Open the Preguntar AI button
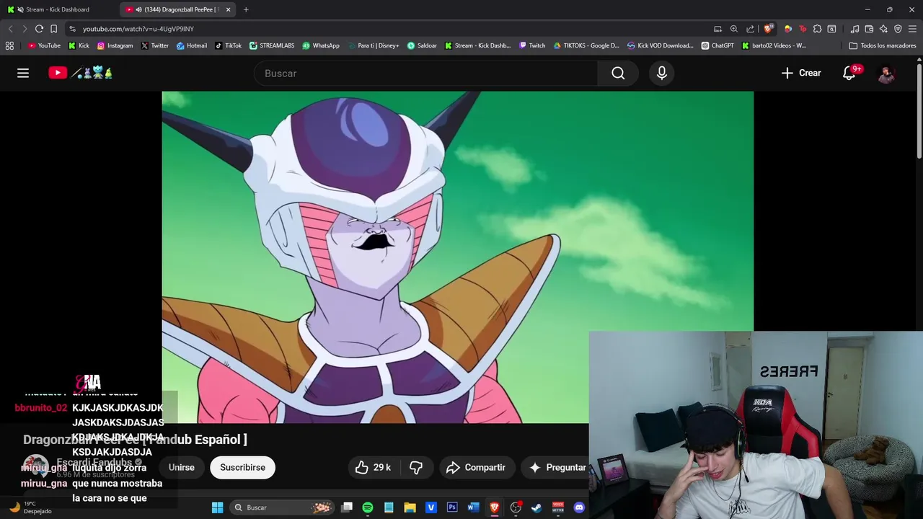The image size is (923, 519). (x=558, y=467)
